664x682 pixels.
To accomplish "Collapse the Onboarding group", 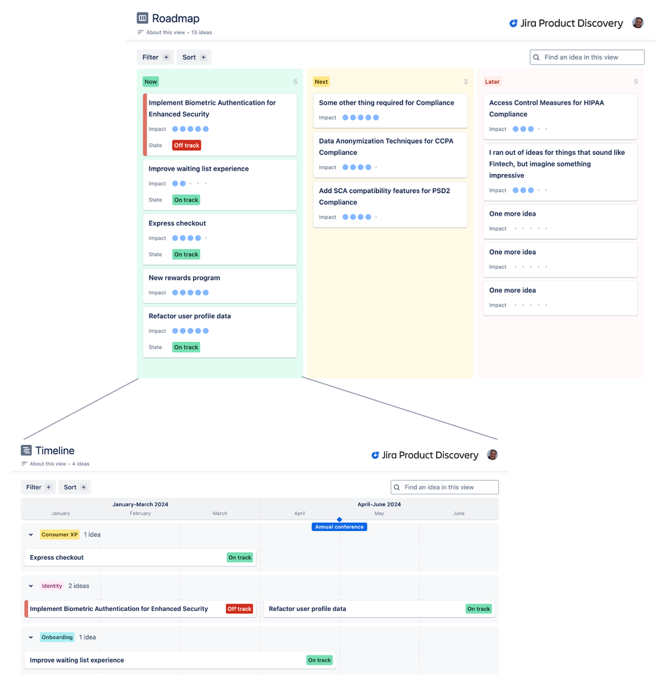I will 30,637.
